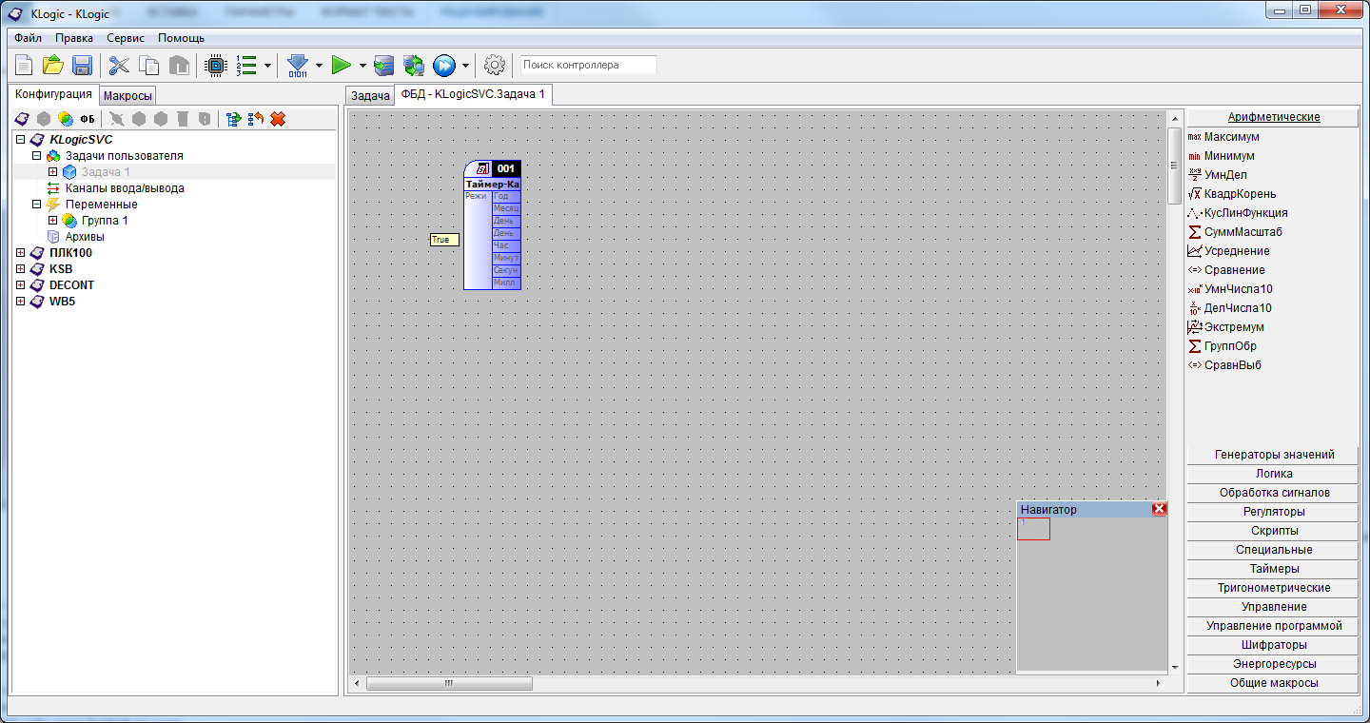This screenshot has height=723, width=1370.
Task: Click the green Run play button
Action: [341, 66]
